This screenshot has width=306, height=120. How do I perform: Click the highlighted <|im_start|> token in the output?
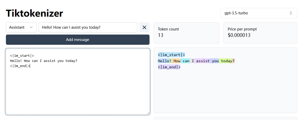[x=171, y=55]
